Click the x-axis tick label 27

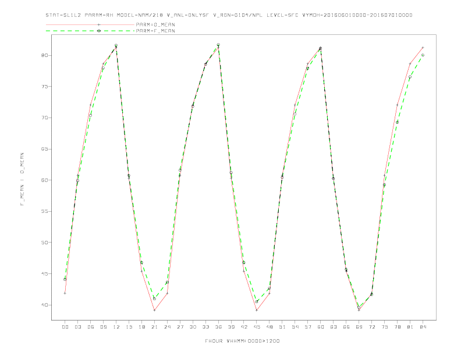point(180,327)
